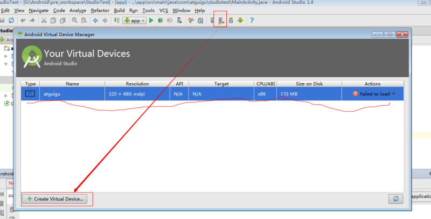
Task: Click the Cut scissors icon
Action: pos(44,20)
